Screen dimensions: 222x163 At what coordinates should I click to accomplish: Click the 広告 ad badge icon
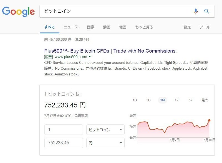click(x=48, y=57)
